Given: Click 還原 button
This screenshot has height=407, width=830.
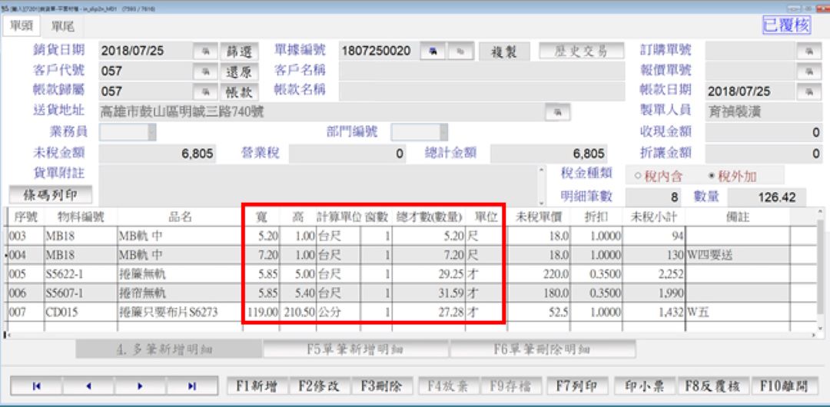Looking at the screenshot, I should [239, 71].
